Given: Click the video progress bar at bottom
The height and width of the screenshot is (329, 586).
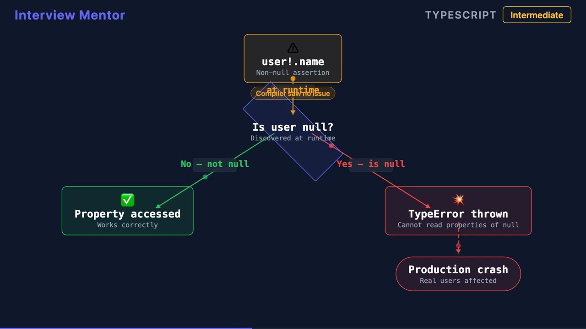Looking at the screenshot, I should click(293, 328).
